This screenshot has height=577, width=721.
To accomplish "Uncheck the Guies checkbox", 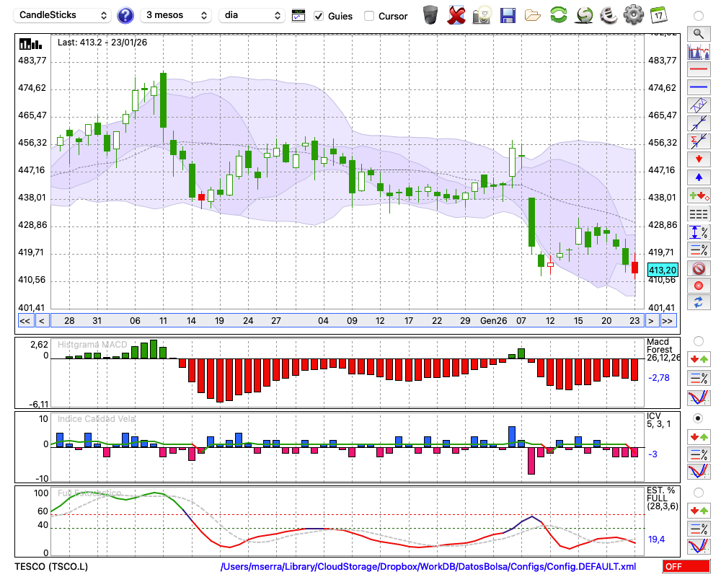I will tap(319, 16).
